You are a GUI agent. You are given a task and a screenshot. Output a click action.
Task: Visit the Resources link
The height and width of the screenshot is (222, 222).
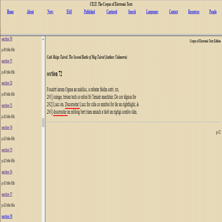click(194, 12)
